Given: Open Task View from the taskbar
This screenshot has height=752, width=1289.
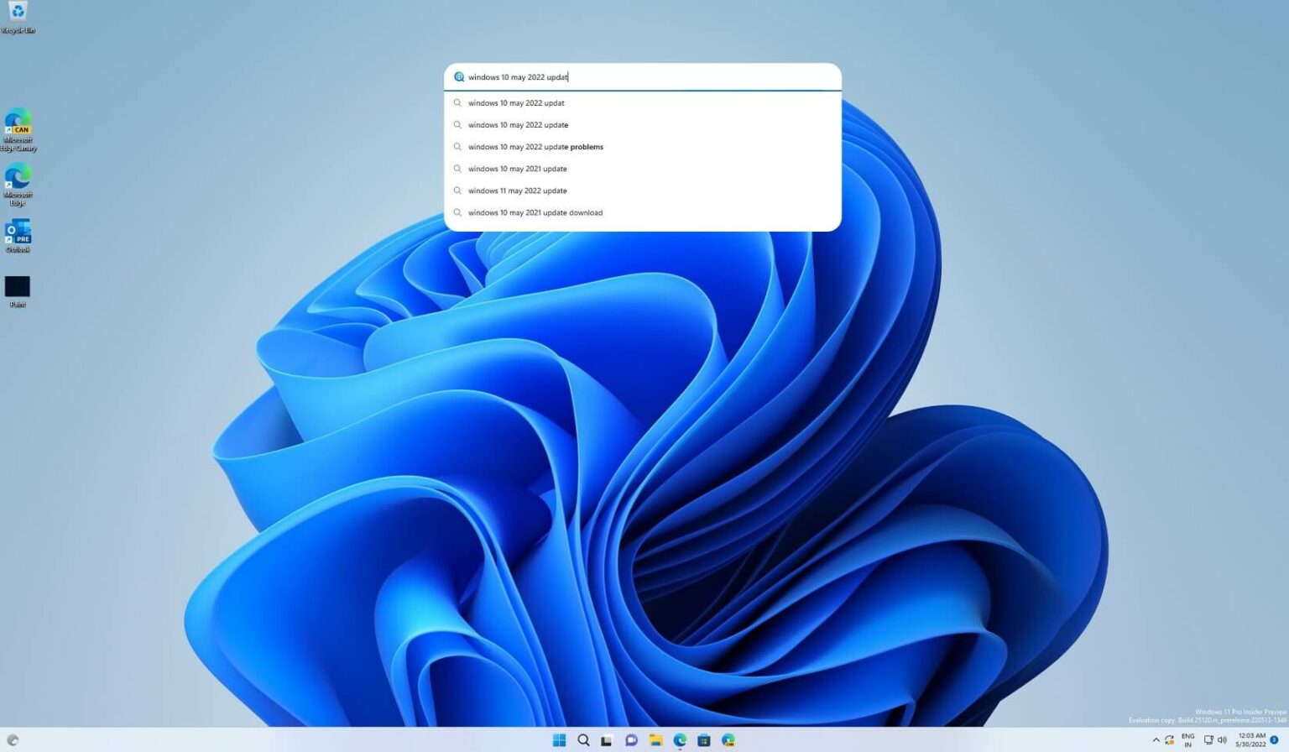Looking at the screenshot, I should 606,739.
